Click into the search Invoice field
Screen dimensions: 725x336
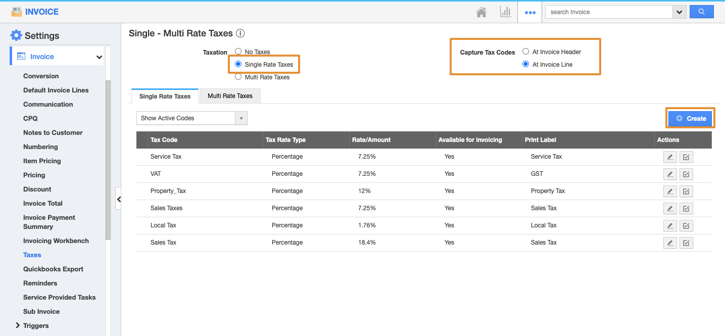(608, 12)
